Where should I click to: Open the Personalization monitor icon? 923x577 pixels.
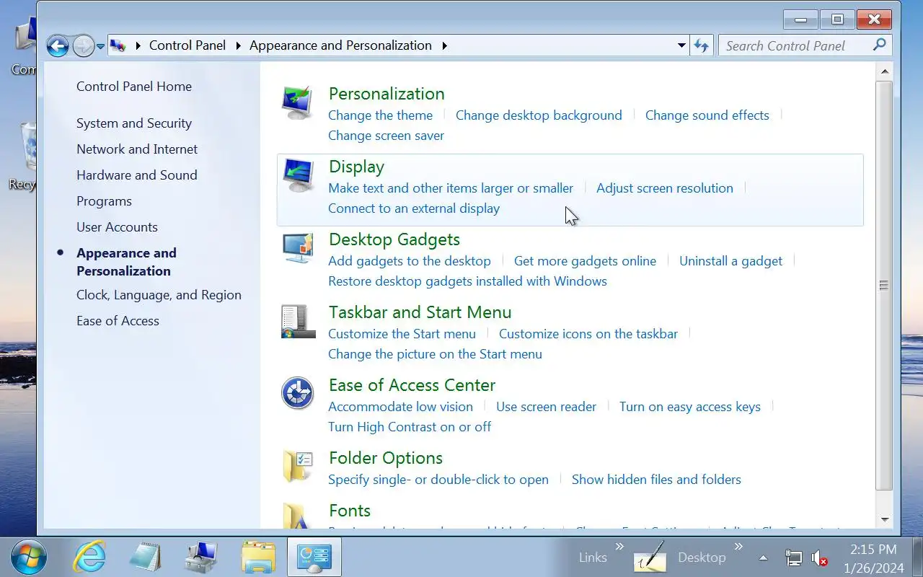tap(297, 102)
